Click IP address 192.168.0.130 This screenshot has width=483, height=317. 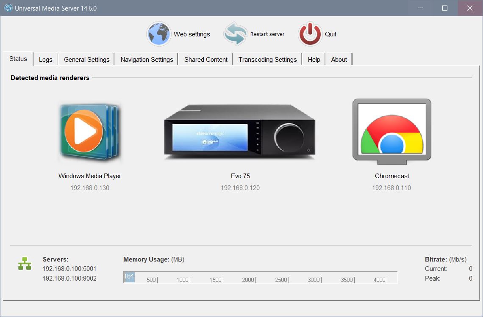point(90,188)
